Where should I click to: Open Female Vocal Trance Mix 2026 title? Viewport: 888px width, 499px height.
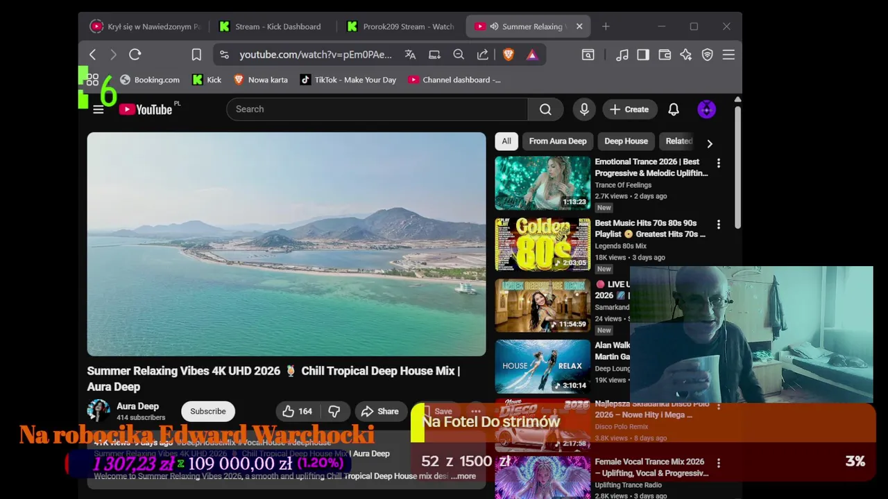tap(651, 467)
